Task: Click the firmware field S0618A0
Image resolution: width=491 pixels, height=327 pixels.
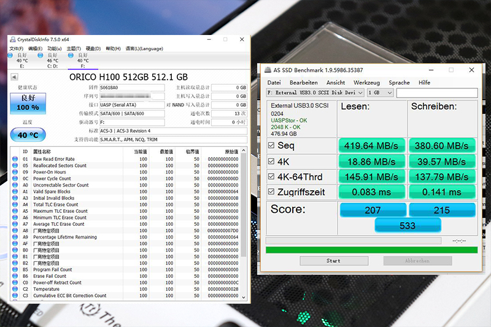Action: tap(132, 88)
